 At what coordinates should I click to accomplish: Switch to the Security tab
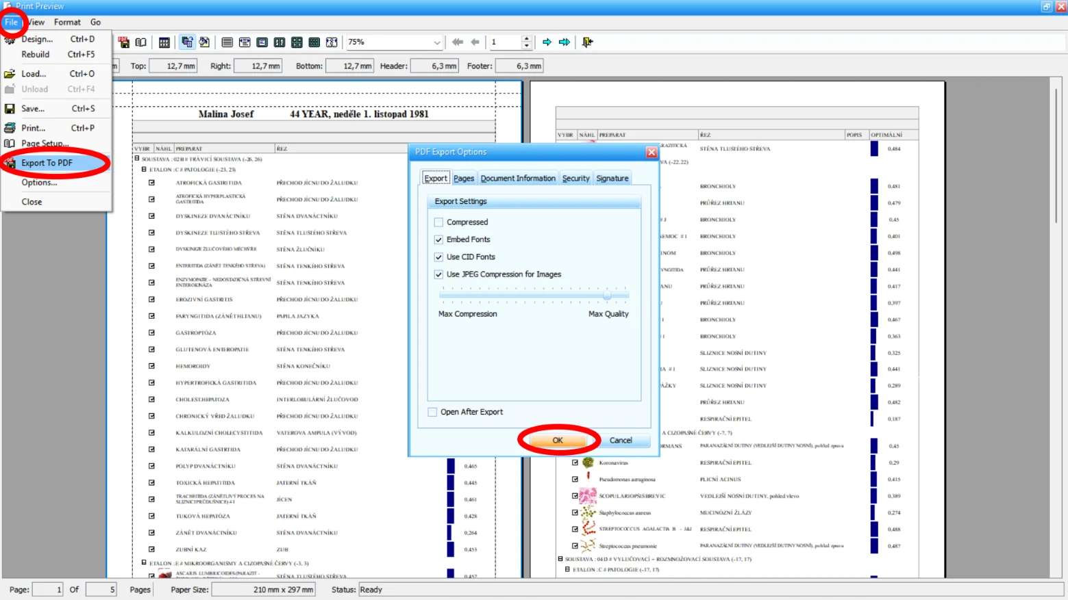click(x=575, y=179)
